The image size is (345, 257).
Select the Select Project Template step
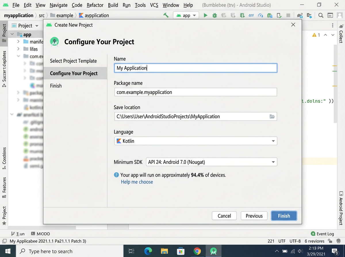tap(73, 61)
